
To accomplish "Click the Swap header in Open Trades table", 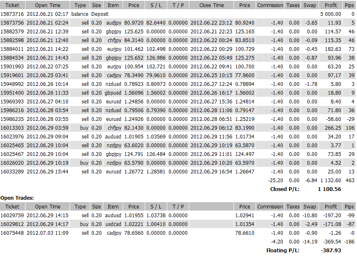I will (x=309, y=207).
